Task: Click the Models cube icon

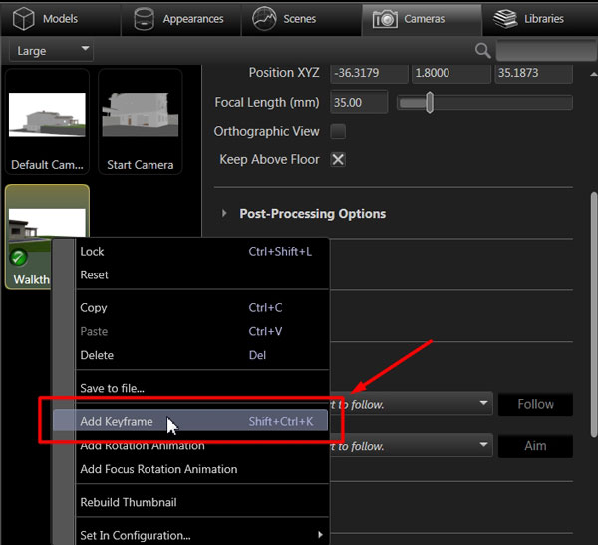Action: click(24, 19)
